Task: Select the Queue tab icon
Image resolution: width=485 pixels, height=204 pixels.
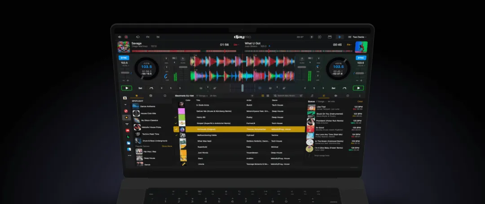Action: click(324, 96)
